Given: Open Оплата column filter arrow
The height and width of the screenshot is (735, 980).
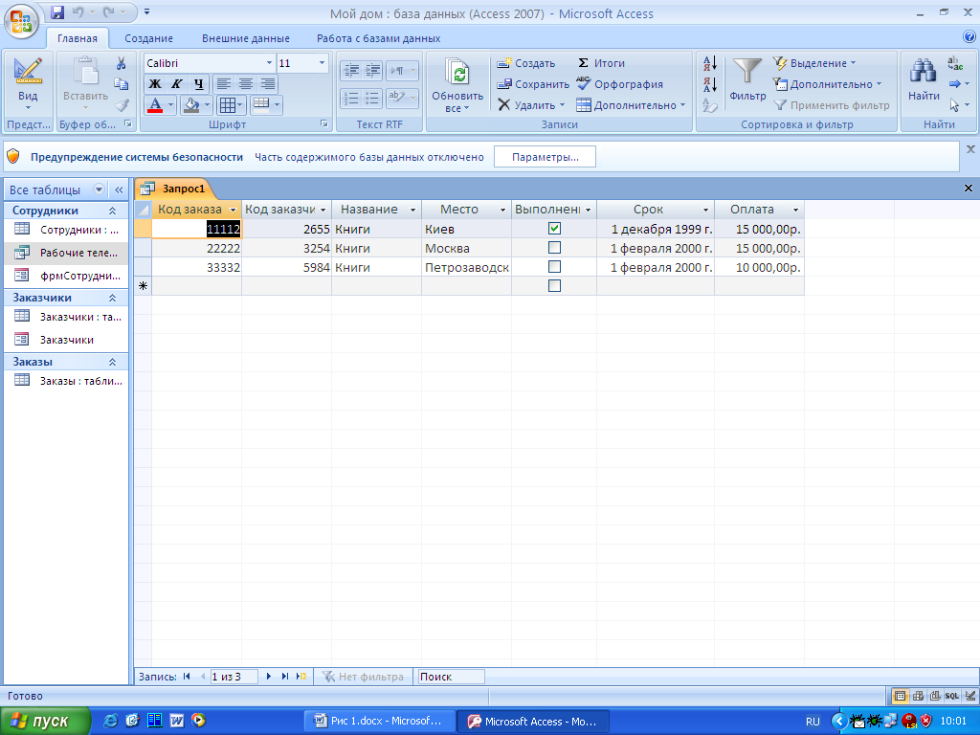Looking at the screenshot, I should (795, 210).
